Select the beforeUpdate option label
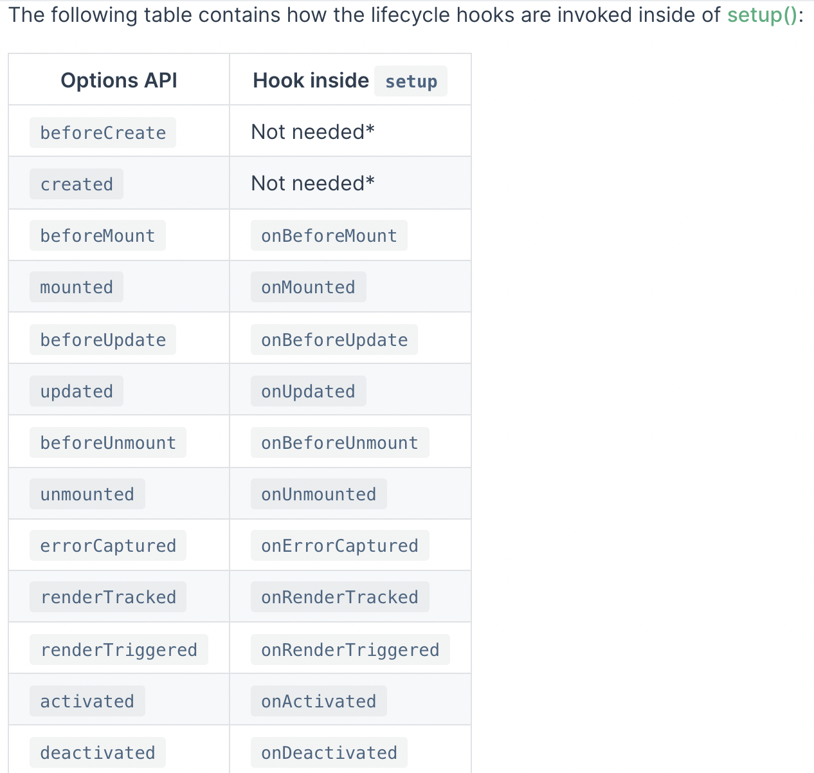Screen dimensions: 814x773 click(103, 340)
